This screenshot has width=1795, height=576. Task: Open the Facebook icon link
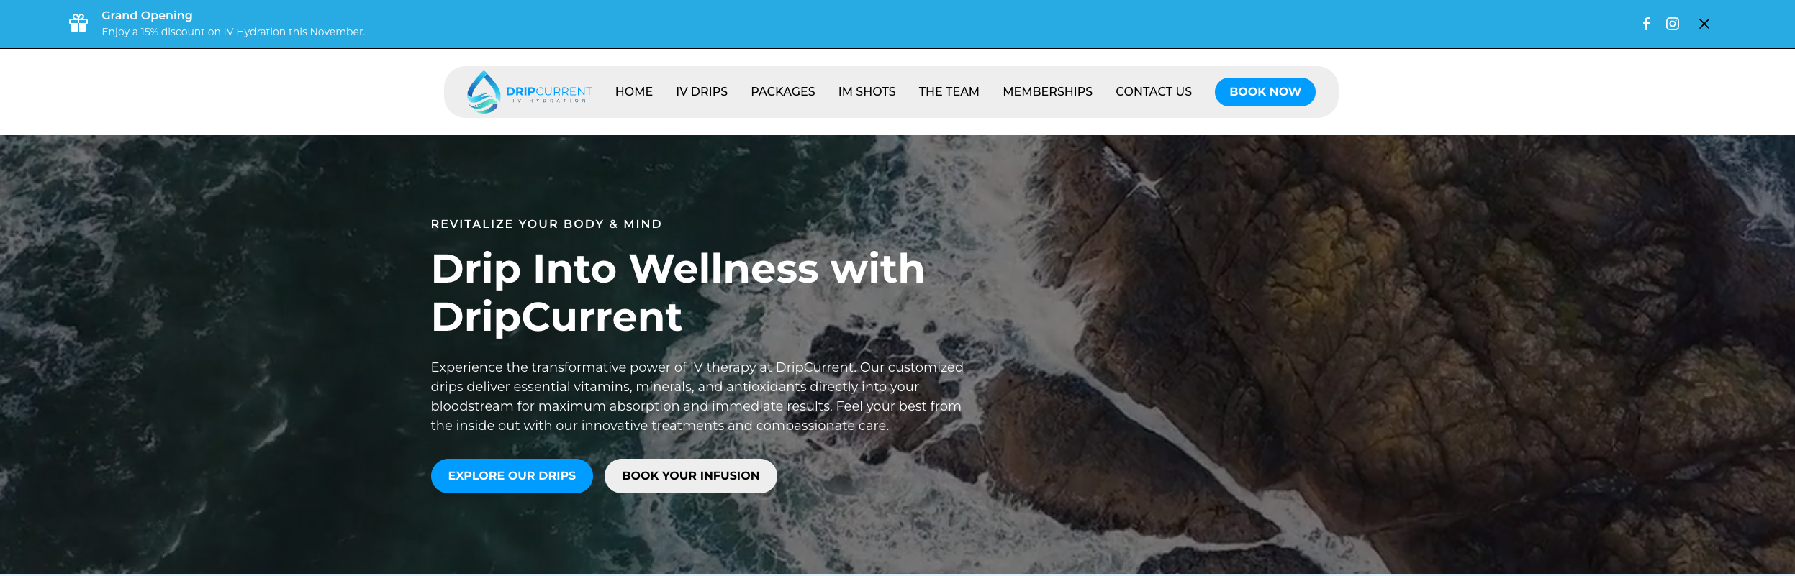click(x=1646, y=24)
